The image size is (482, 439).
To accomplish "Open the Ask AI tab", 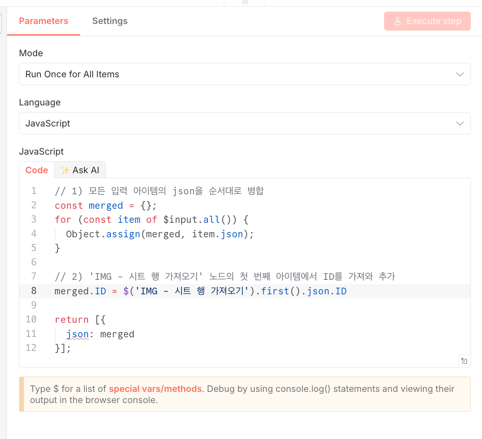I will click(81, 170).
